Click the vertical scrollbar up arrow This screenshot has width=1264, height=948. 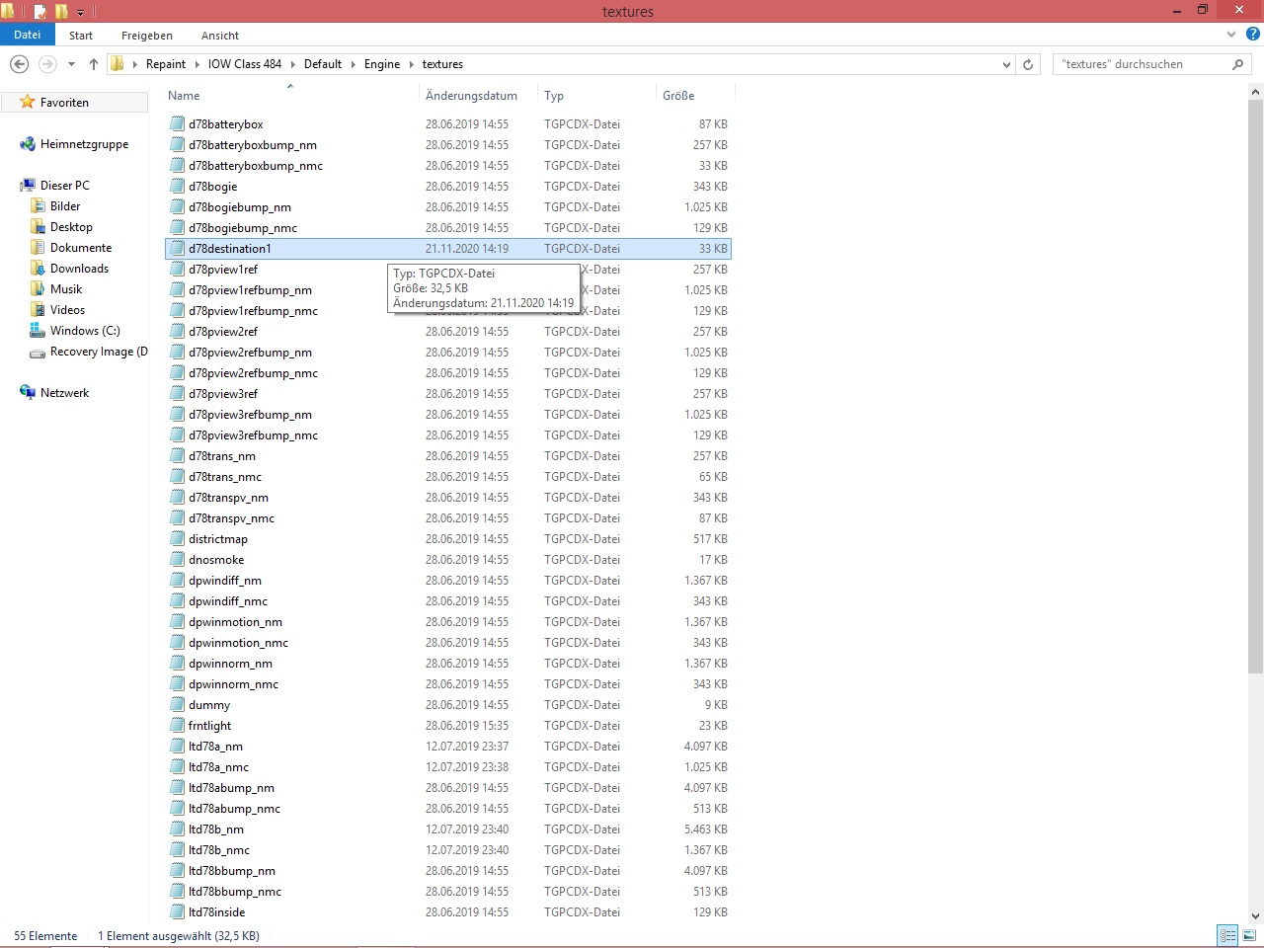pyautogui.click(x=1255, y=93)
